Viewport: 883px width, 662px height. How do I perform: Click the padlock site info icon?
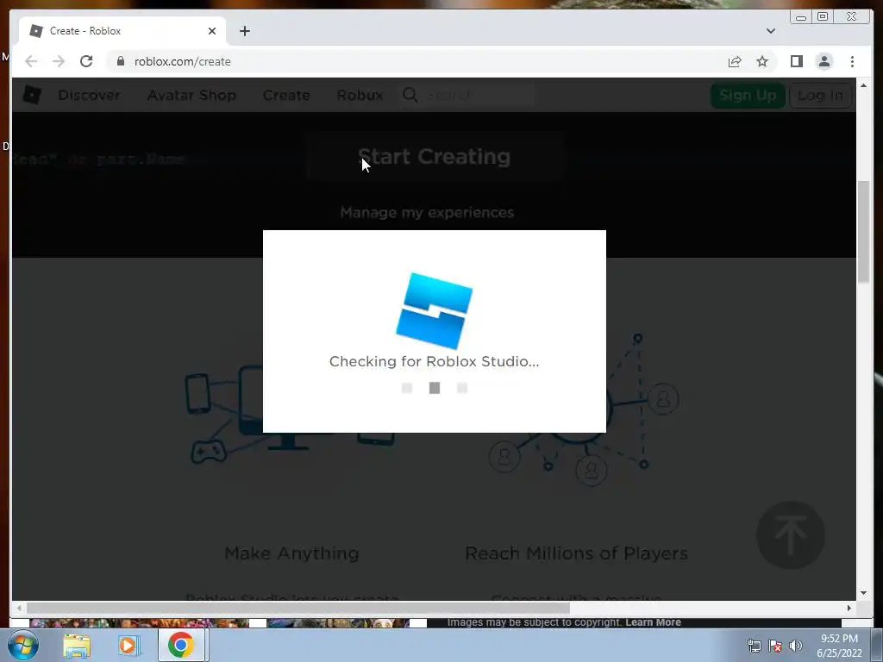pyautogui.click(x=121, y=61)
